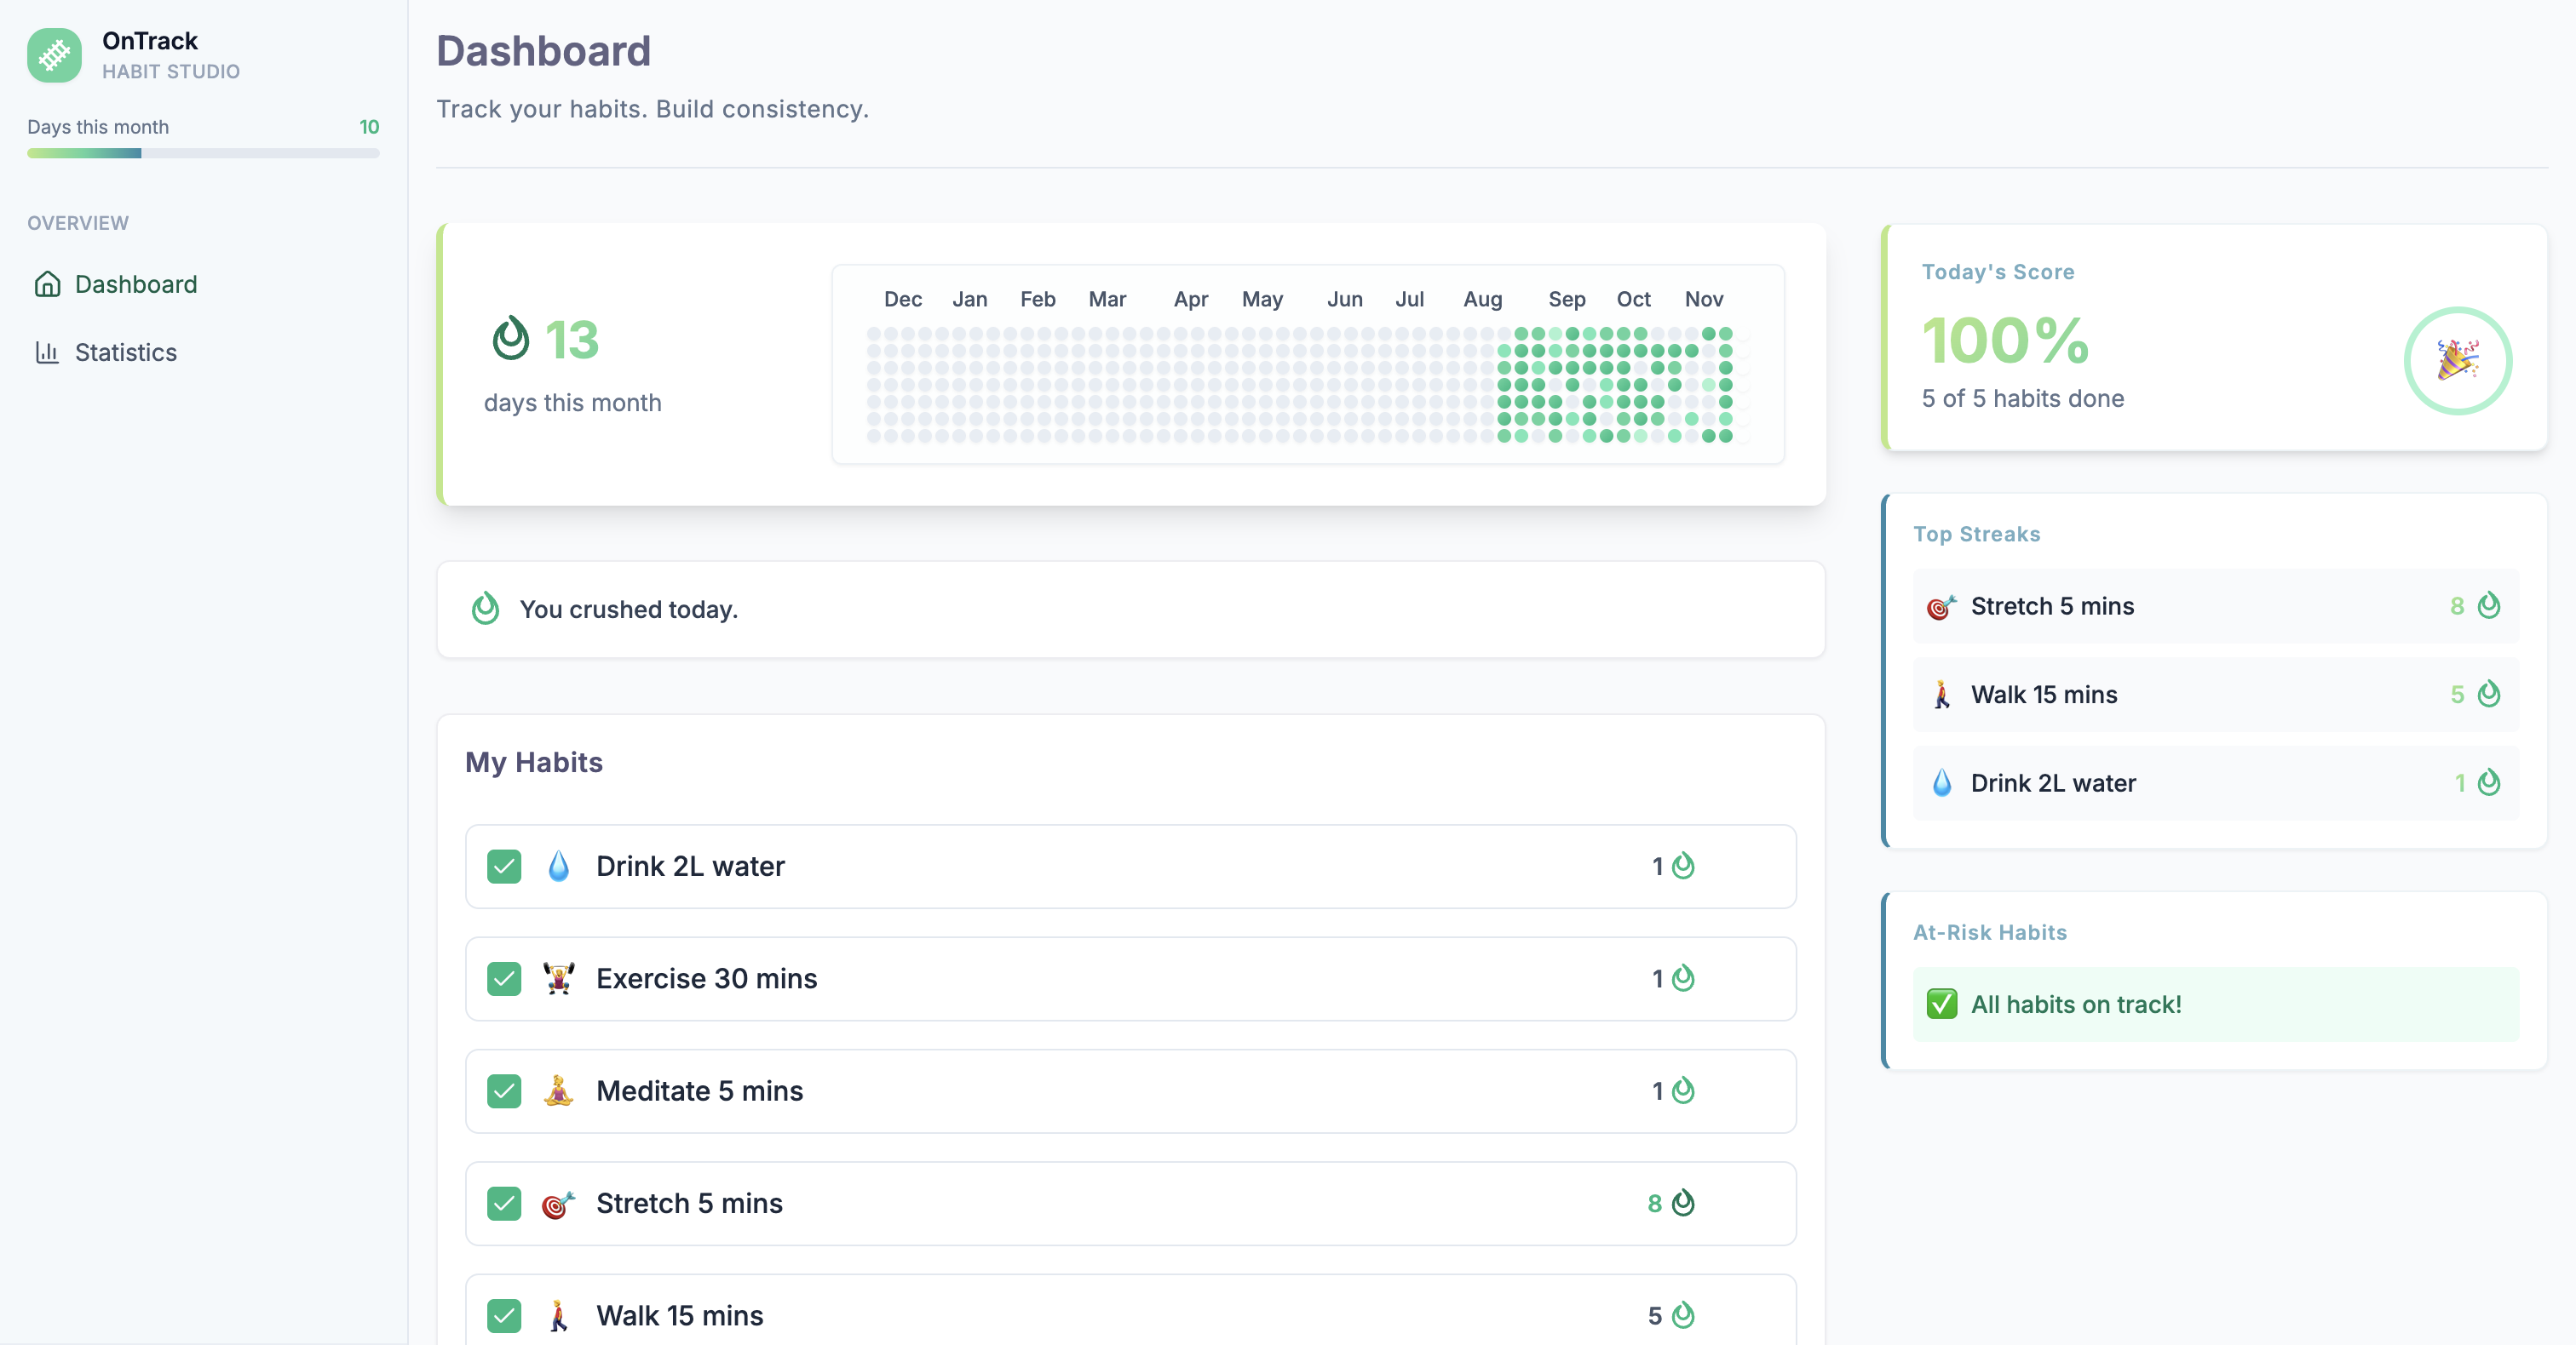Screen dimensions: 2576x1345
Task: Click the OnTrack logo icon
Action: coord(55,55)
